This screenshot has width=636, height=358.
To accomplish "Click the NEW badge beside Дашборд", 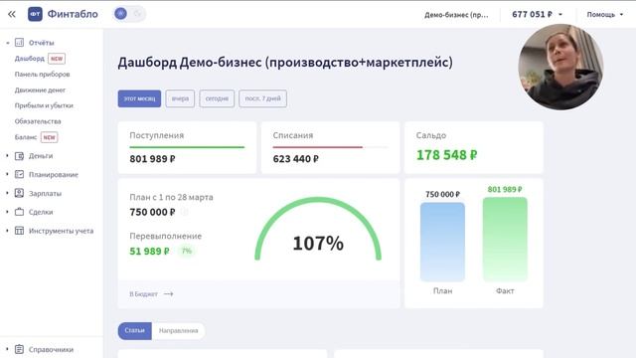I will [57, 59].
